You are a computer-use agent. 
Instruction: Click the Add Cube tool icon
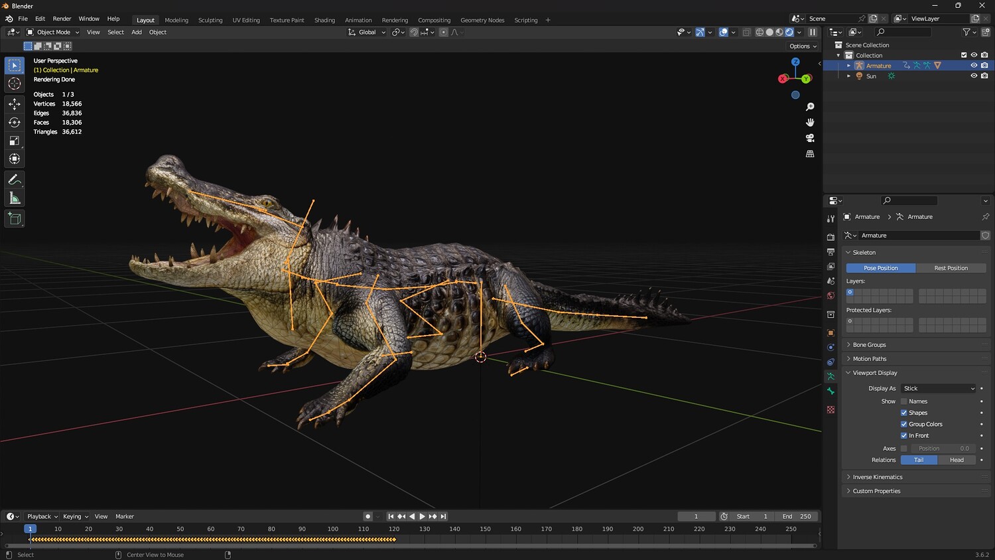click(x=15, y=218)
